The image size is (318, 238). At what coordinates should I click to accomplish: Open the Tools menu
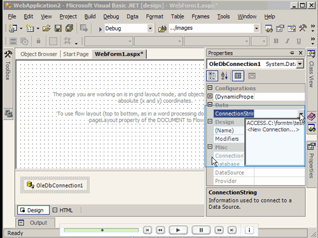223,17
